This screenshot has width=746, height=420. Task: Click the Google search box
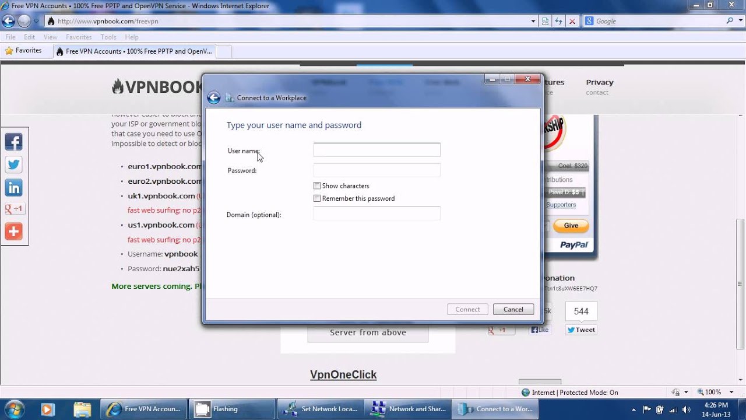tap(659, 21)
